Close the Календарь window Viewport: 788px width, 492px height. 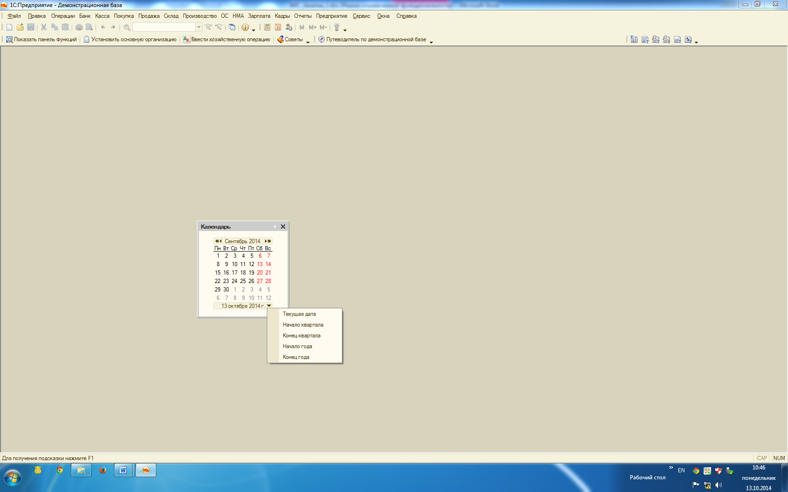(283, 226)
